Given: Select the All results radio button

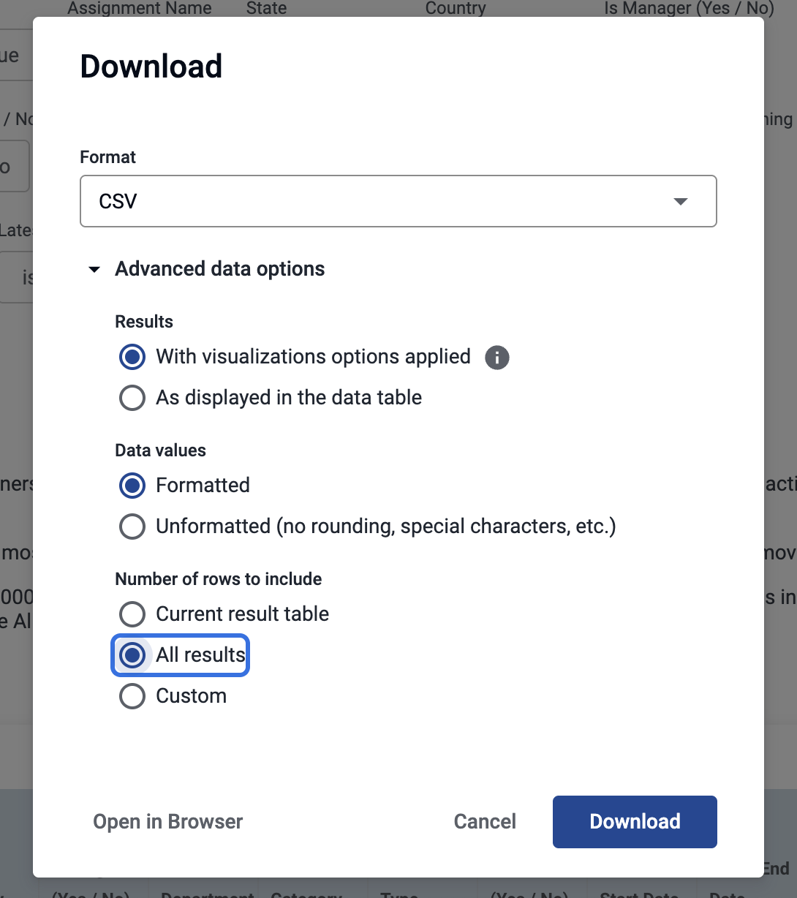Looking at the screenshot, I should click(132, 655).
